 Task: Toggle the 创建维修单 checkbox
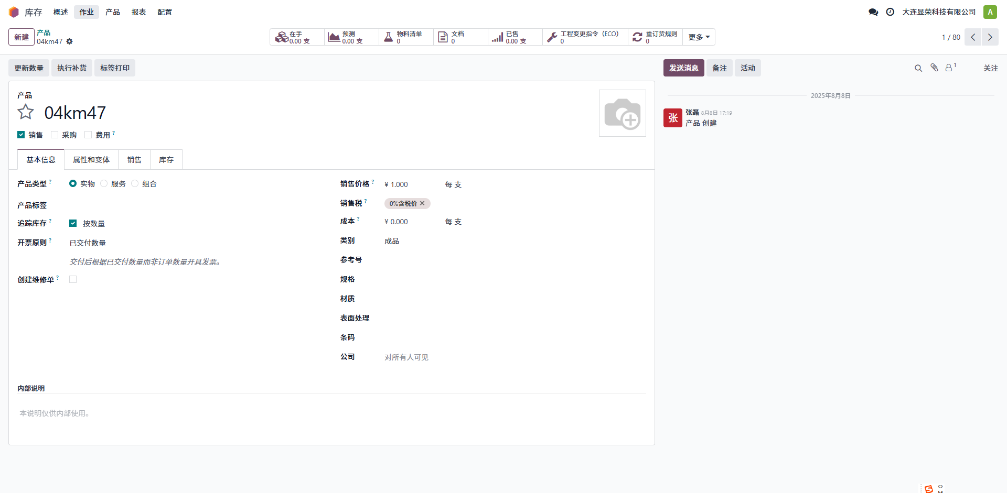pyautogui.click(x=73, y=279)
